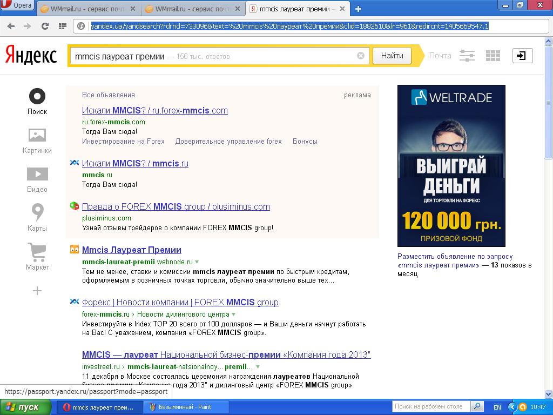
Task: Expand dropdown arrow after investreet.ru URL
Action: click(x=258, y=367)
